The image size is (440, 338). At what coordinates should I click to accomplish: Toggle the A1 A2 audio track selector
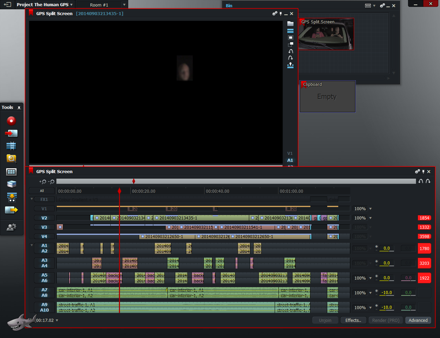coord(44,248)
